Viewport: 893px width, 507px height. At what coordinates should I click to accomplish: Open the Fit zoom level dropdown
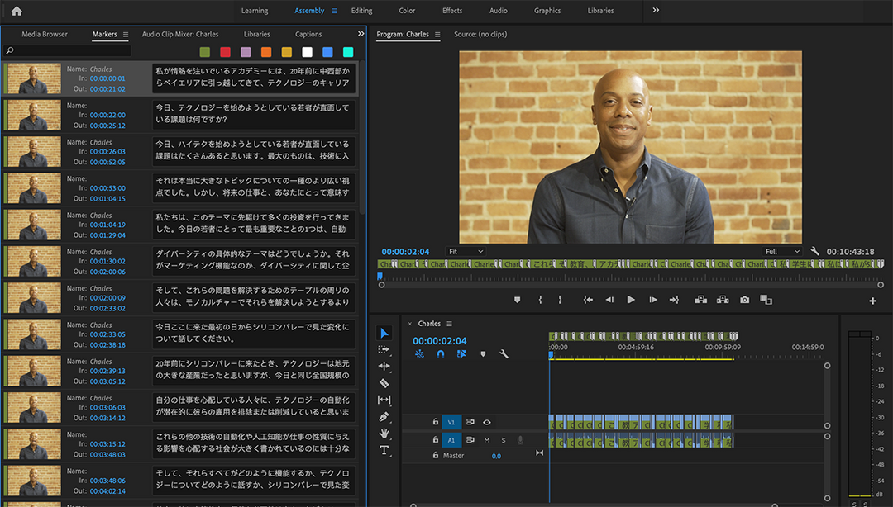click(467, 251)
